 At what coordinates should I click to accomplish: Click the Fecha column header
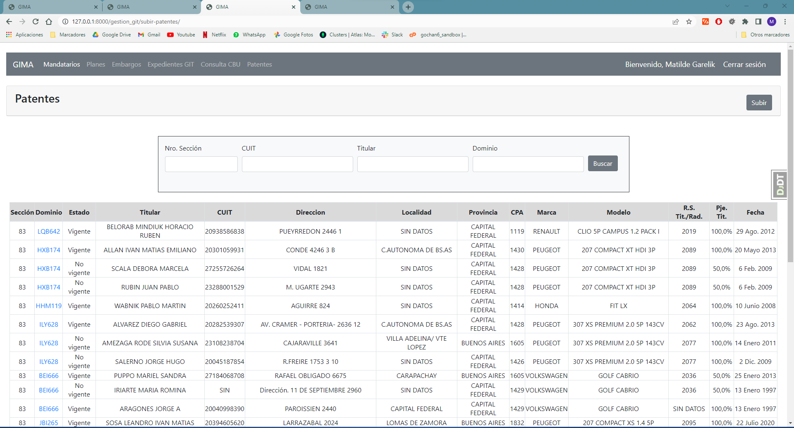tap(755, 213)
